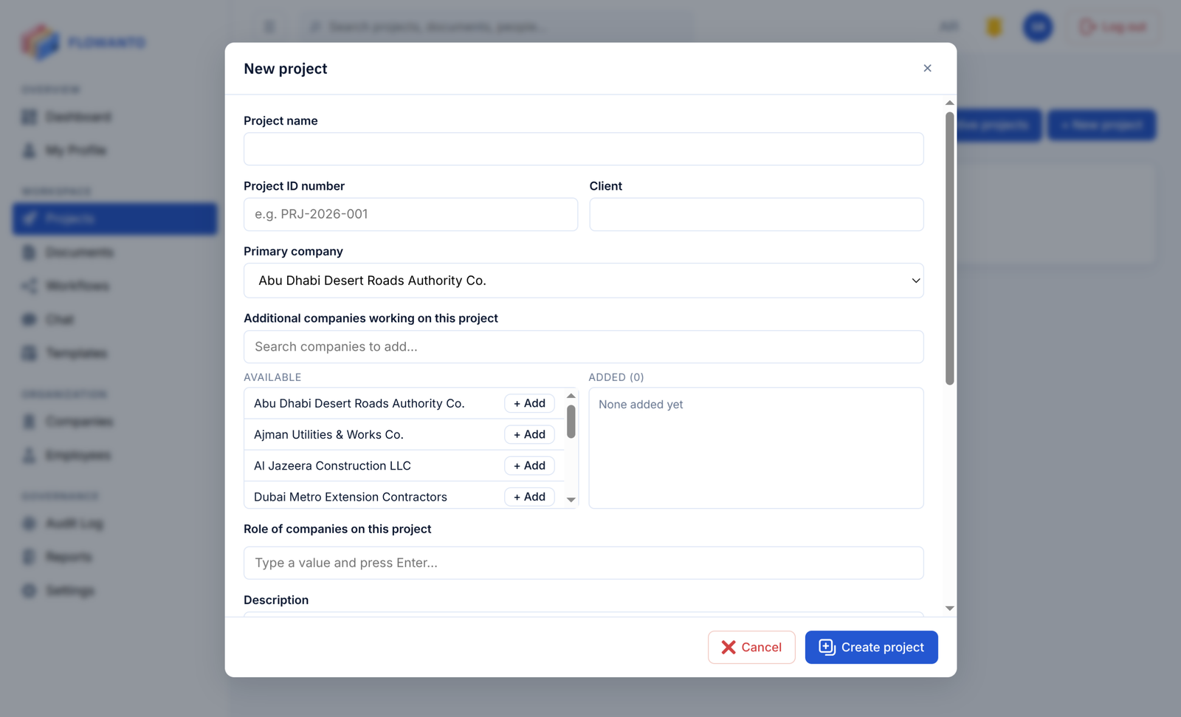Click the yellow notification icon in header
This screenshot has height=717, width=1181.
point(994,27)
